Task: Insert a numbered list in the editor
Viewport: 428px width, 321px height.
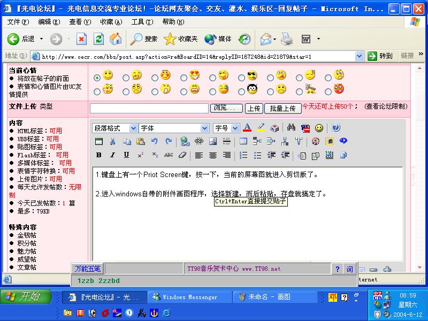Action: click(243, 155)
